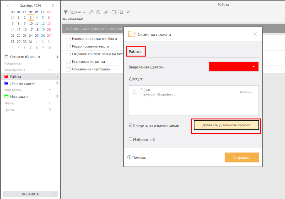Click the Help question mark icon

click(x=129, y=158)
